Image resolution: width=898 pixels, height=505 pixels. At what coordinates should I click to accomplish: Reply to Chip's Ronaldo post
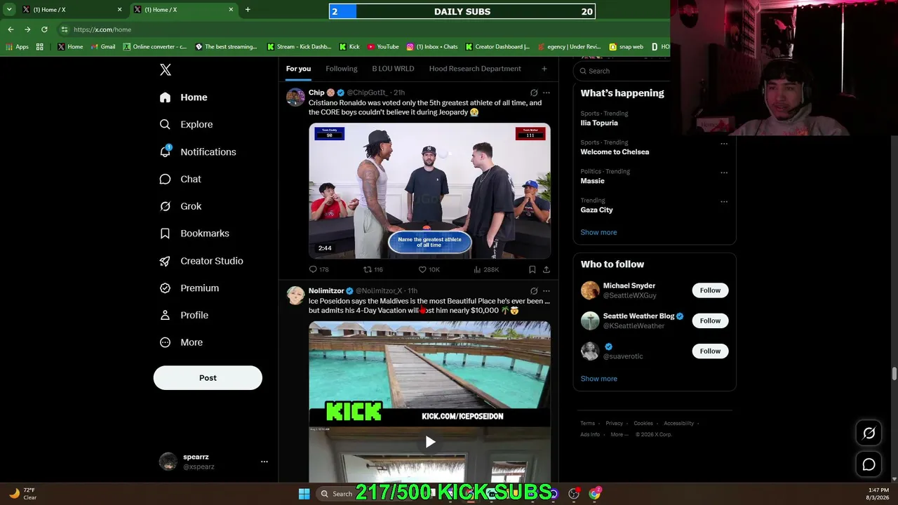pos(319,269)
